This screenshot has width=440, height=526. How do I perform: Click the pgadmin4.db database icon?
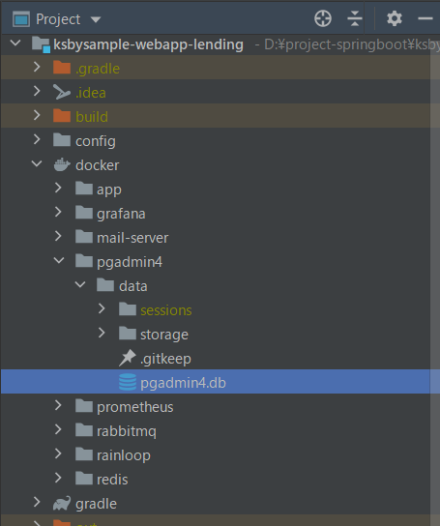[x=128, y=382]
